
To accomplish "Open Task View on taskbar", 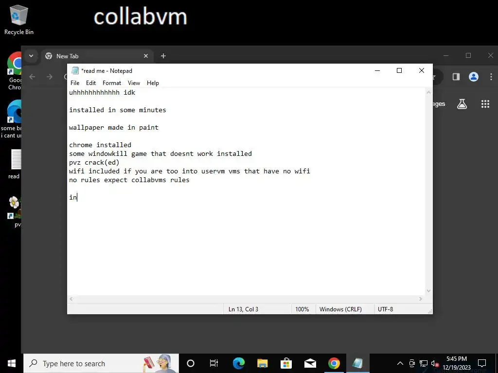I will click(214, 363).
